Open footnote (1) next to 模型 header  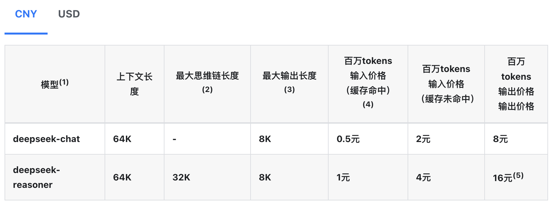pyautogui.click(x=64, y=82)
